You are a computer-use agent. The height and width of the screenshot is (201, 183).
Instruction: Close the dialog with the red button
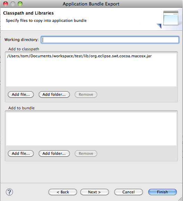pos(6,4)
